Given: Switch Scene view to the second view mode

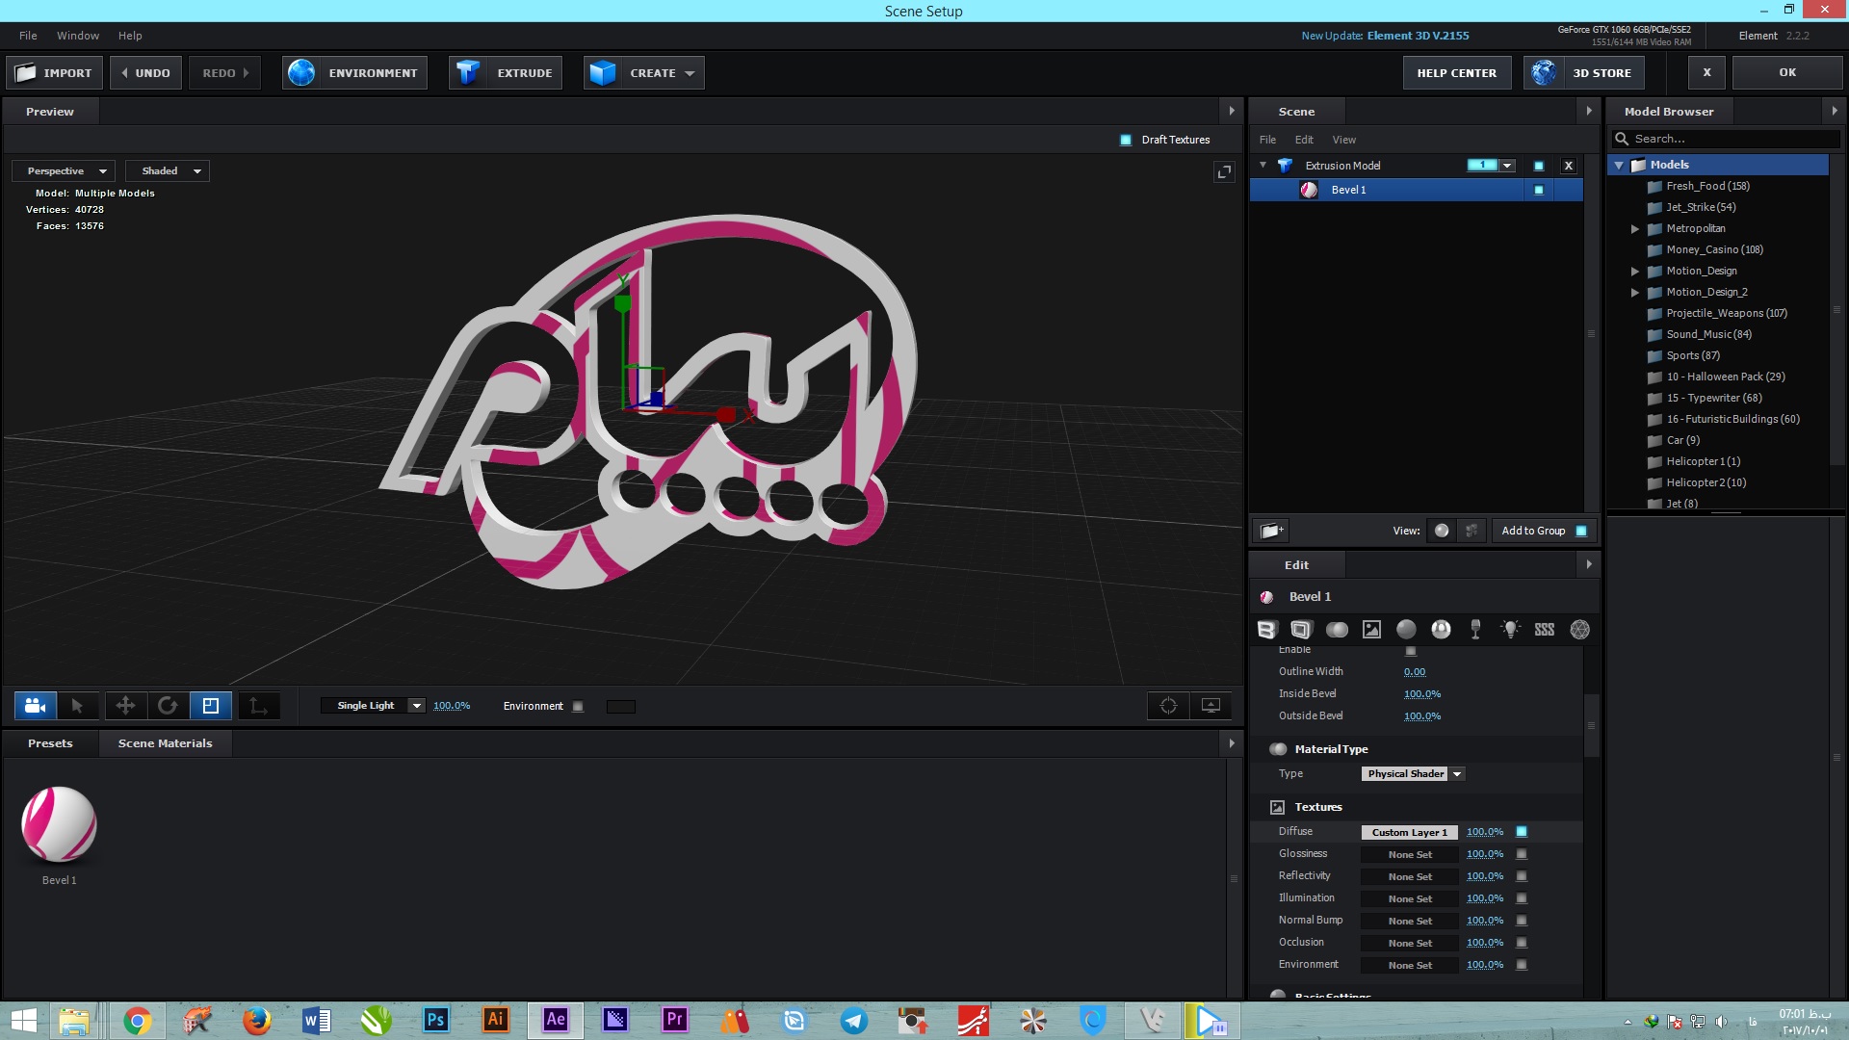Looking at the screenshot, I should click(1471, 531).
